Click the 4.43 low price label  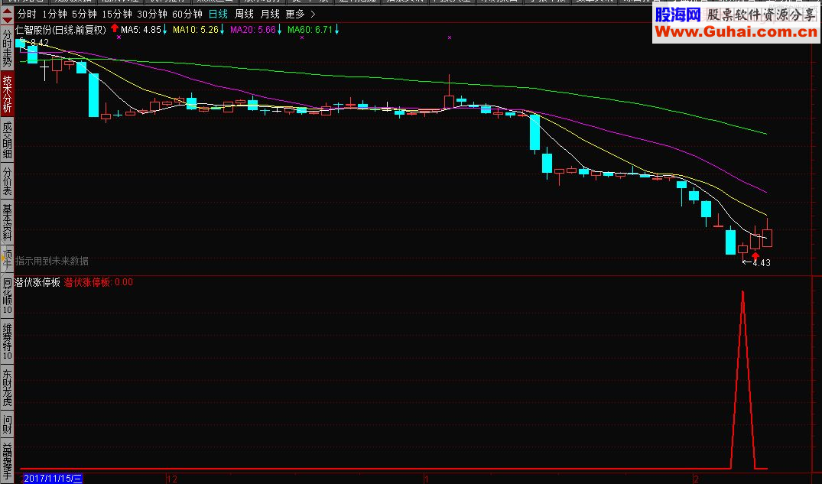point(761,263)
